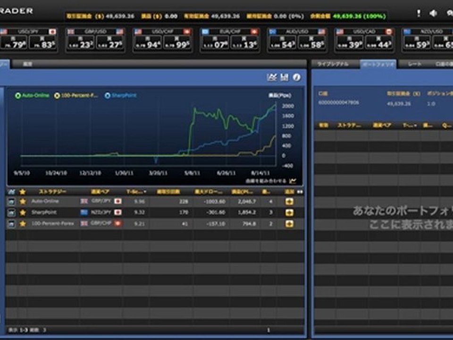Viewport: 453px width, 340px height.
Task: Select the 100-Percent-Forex strategy name
Action: pos(52,223)
